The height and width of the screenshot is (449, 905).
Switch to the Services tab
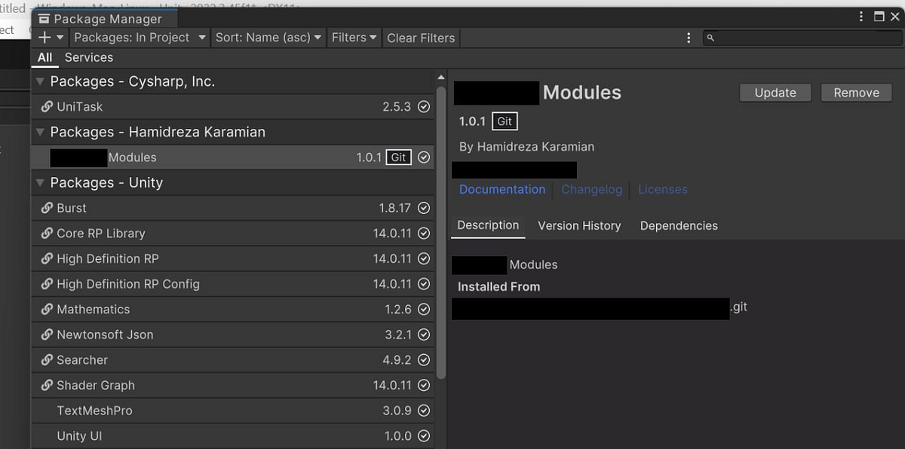click(88, 57)
